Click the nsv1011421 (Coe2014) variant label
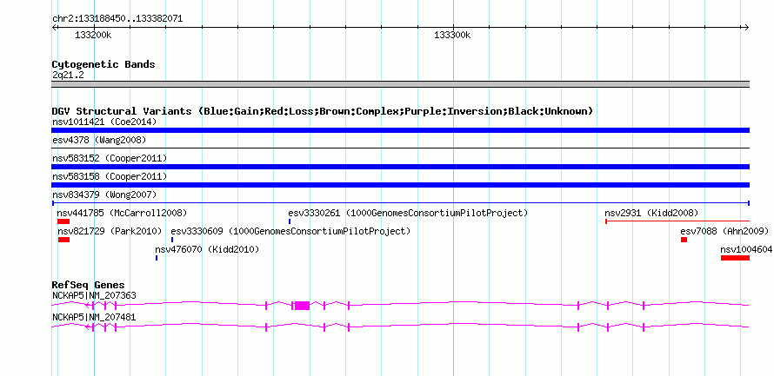 104,122
